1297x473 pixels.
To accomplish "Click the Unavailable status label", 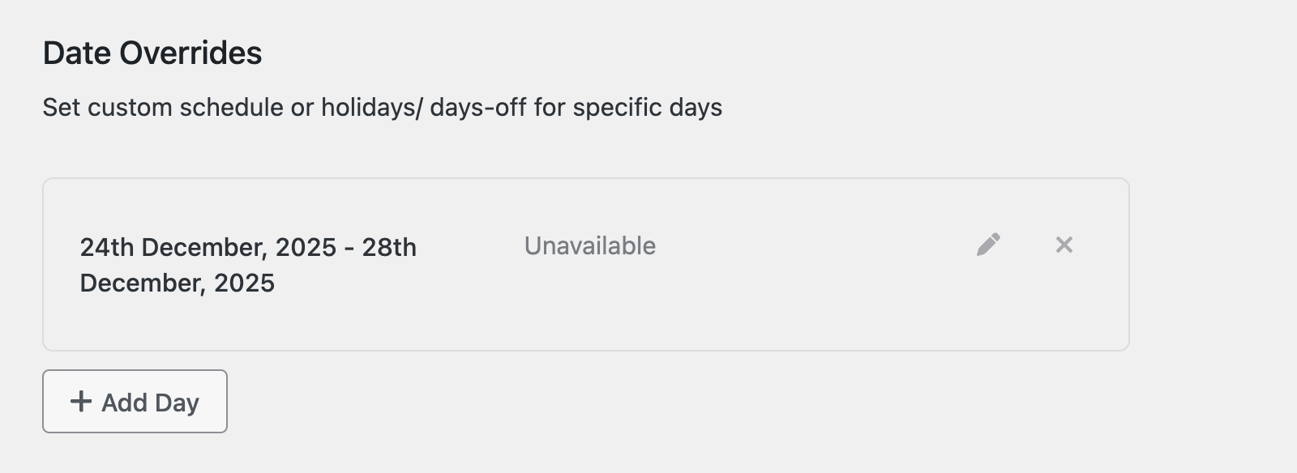I will [x=591, y=245].
